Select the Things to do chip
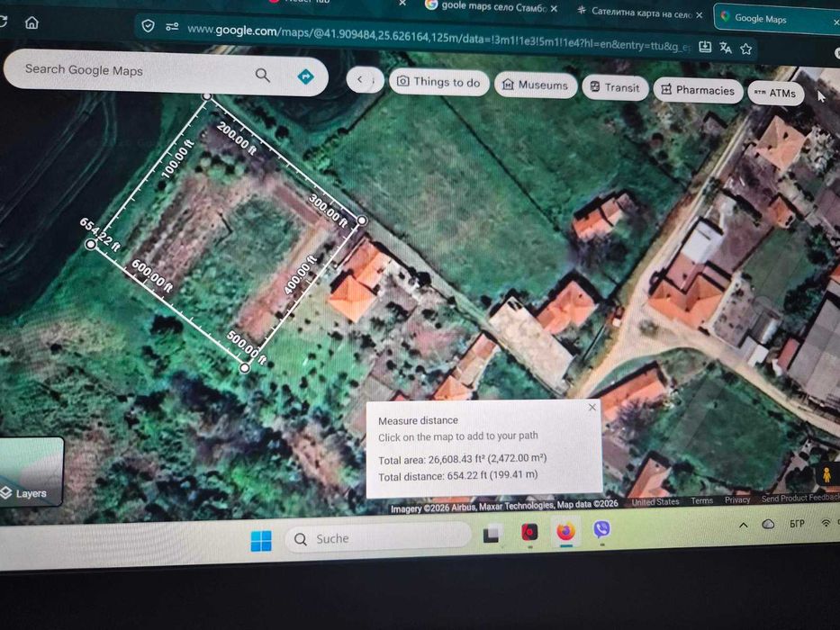The image size is (840, 630). coord(438,82)
